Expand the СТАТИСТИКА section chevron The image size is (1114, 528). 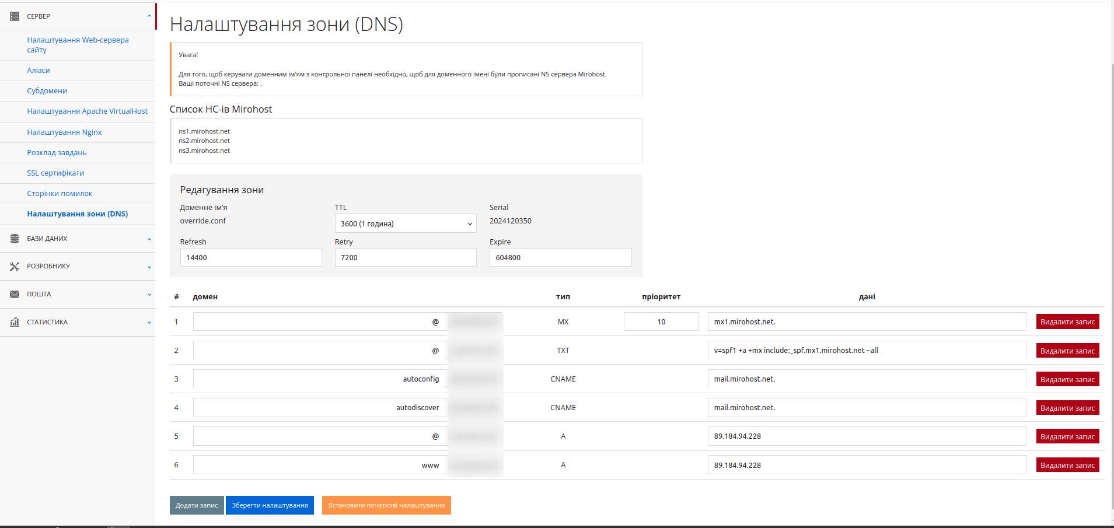point(149,323)
